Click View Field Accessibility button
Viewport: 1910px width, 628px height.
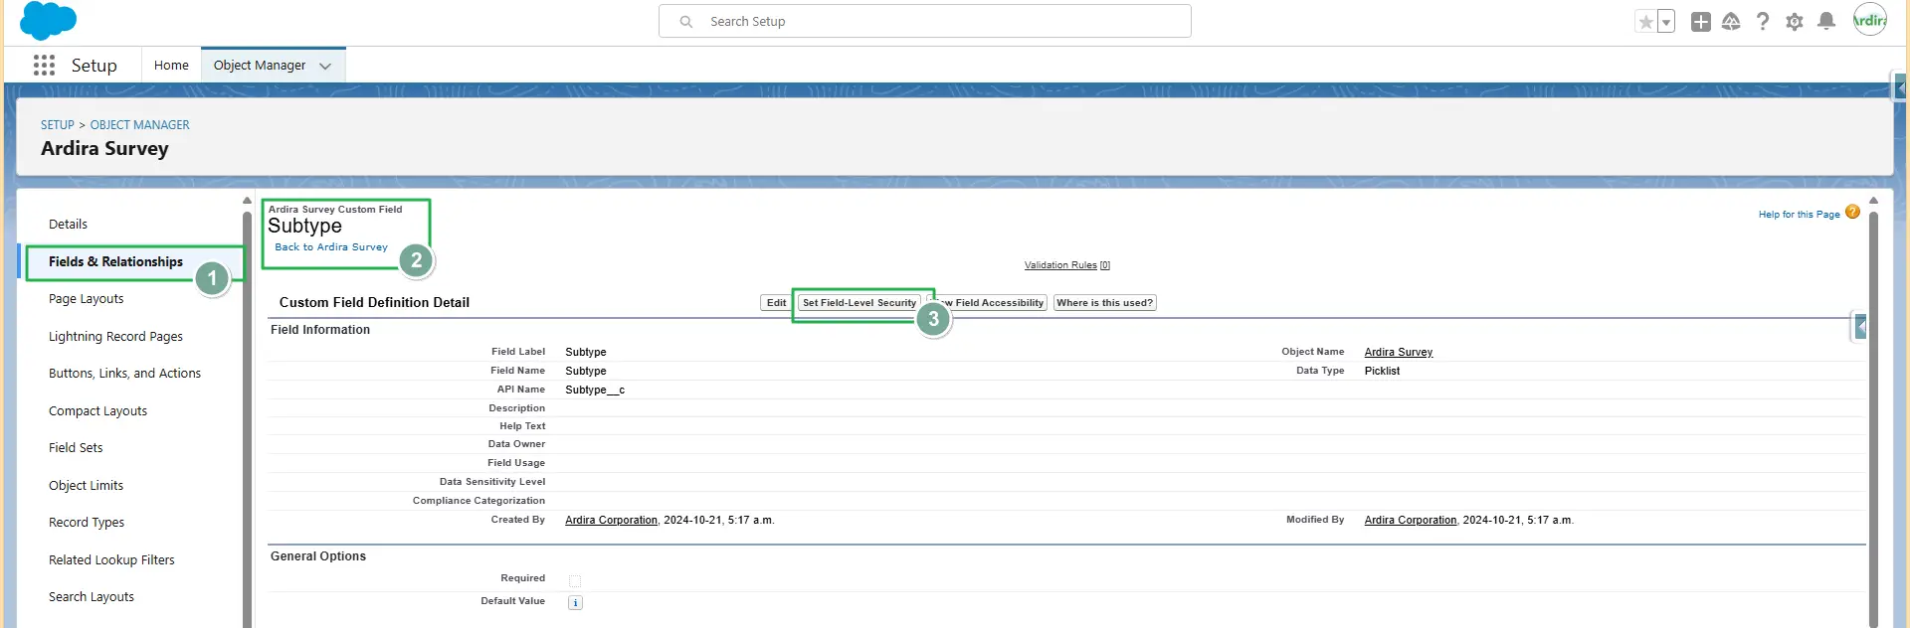coord(987,303)
